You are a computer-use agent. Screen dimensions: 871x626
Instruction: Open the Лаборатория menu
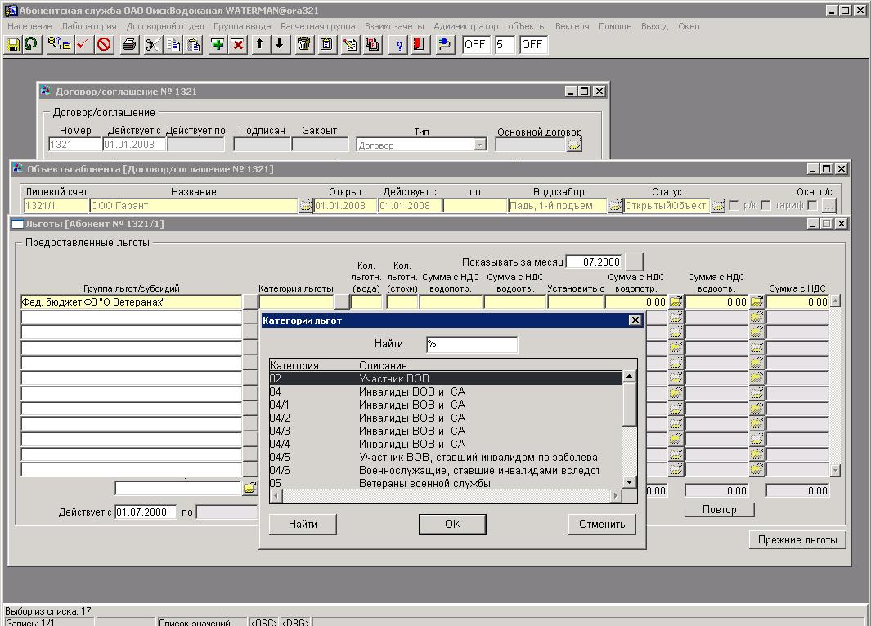coord(89,26)
